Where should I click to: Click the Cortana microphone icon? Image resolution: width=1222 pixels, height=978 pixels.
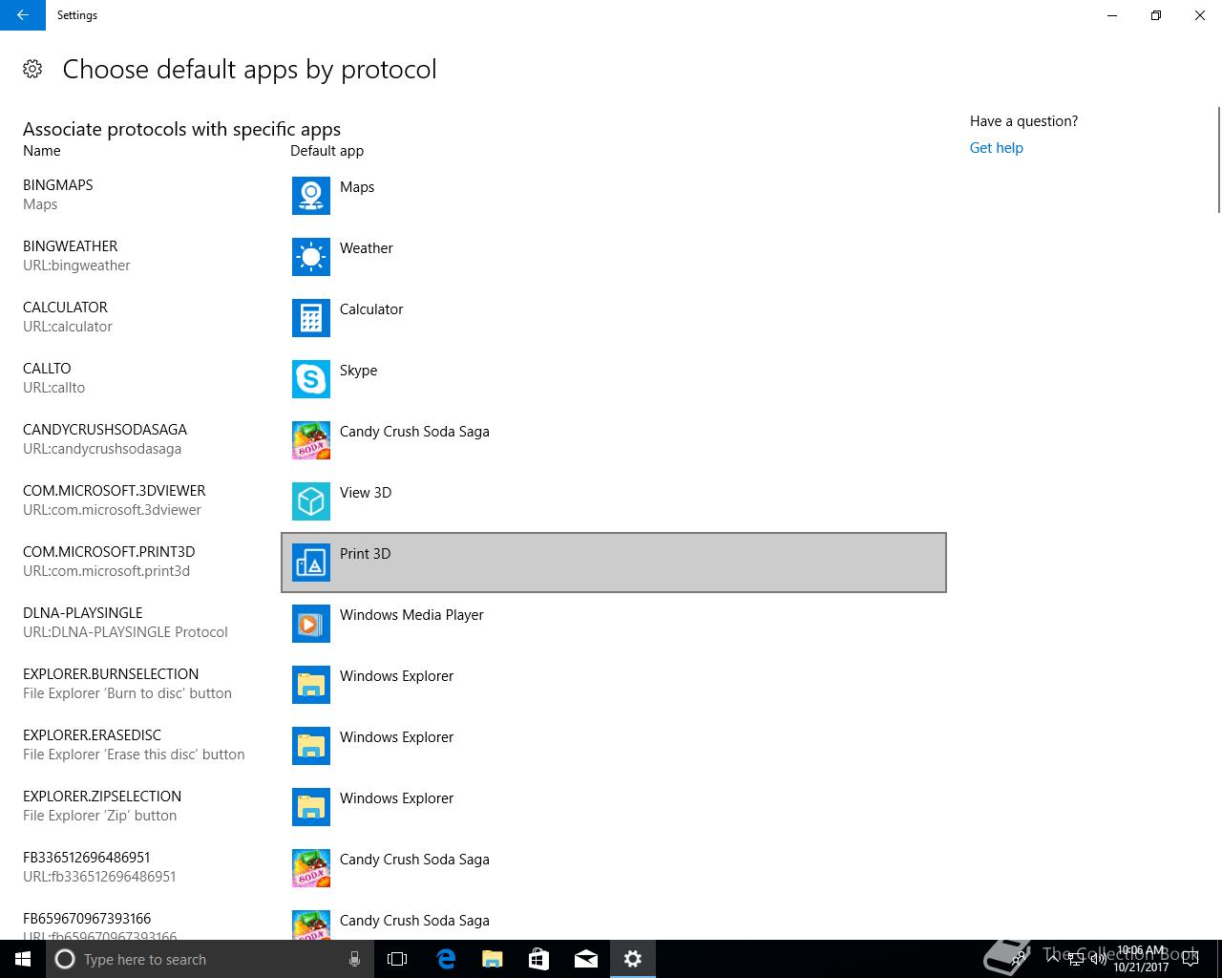[x=354, y=959]
